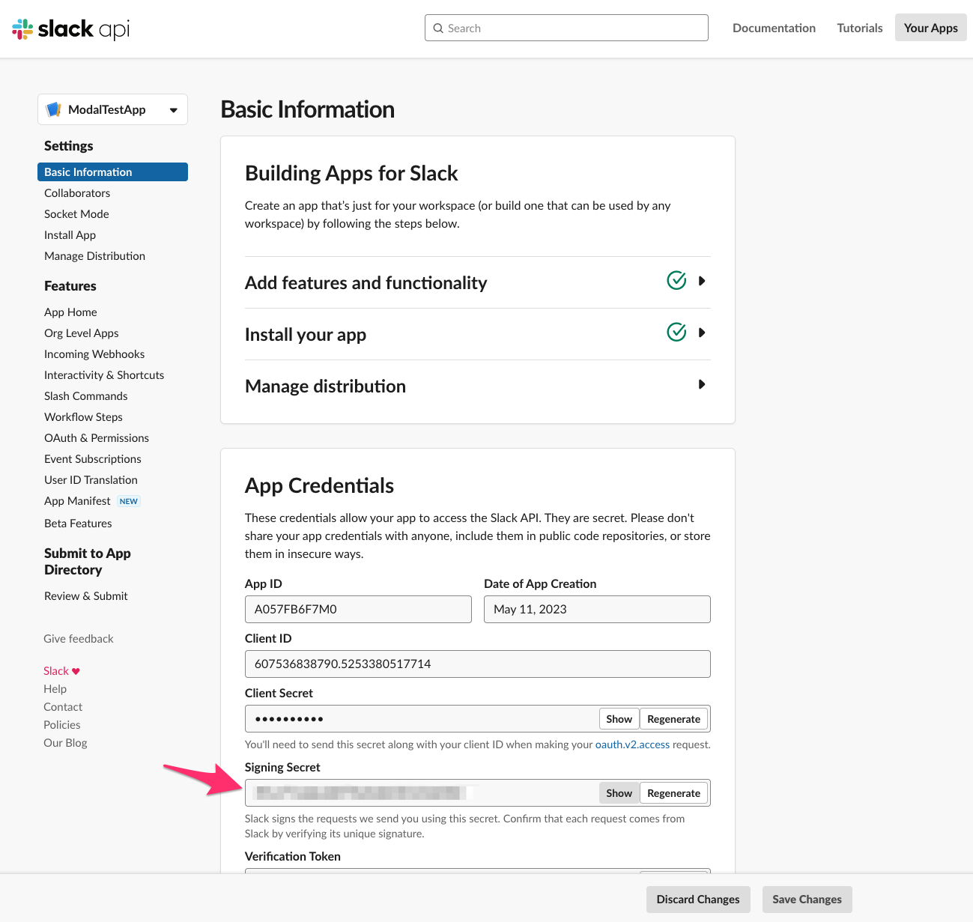Viewport: 973px width, 922px height.
Task: Expand the Manage distribution section
Action: [x=701, y=384]
